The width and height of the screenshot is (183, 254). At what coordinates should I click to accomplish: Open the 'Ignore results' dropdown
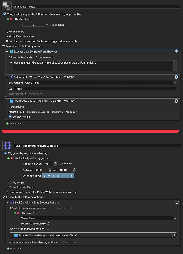click(x=45, y=57)
